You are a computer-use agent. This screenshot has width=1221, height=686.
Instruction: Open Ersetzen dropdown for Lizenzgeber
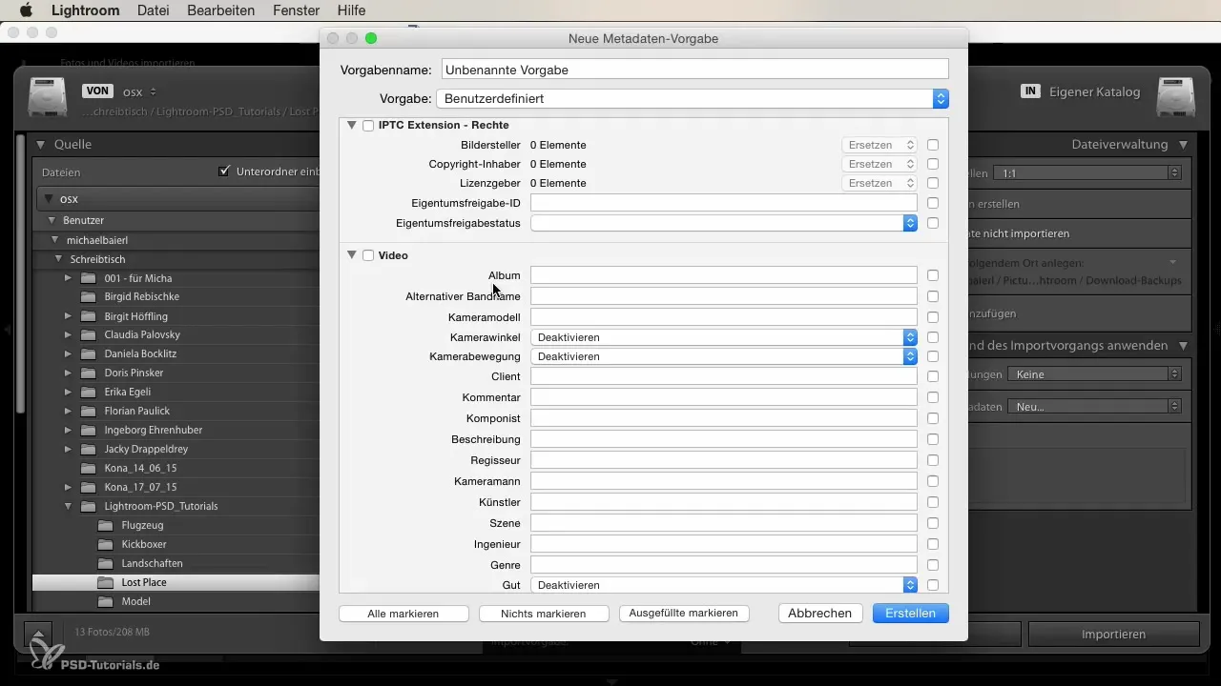click(x=880, y=183)
